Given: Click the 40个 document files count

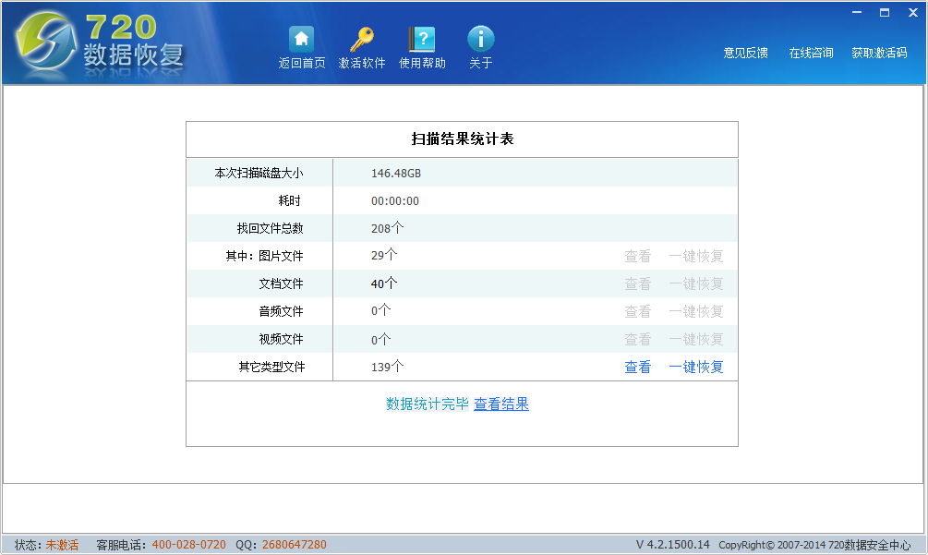Looking at the screenshot, I should [384, 284].
